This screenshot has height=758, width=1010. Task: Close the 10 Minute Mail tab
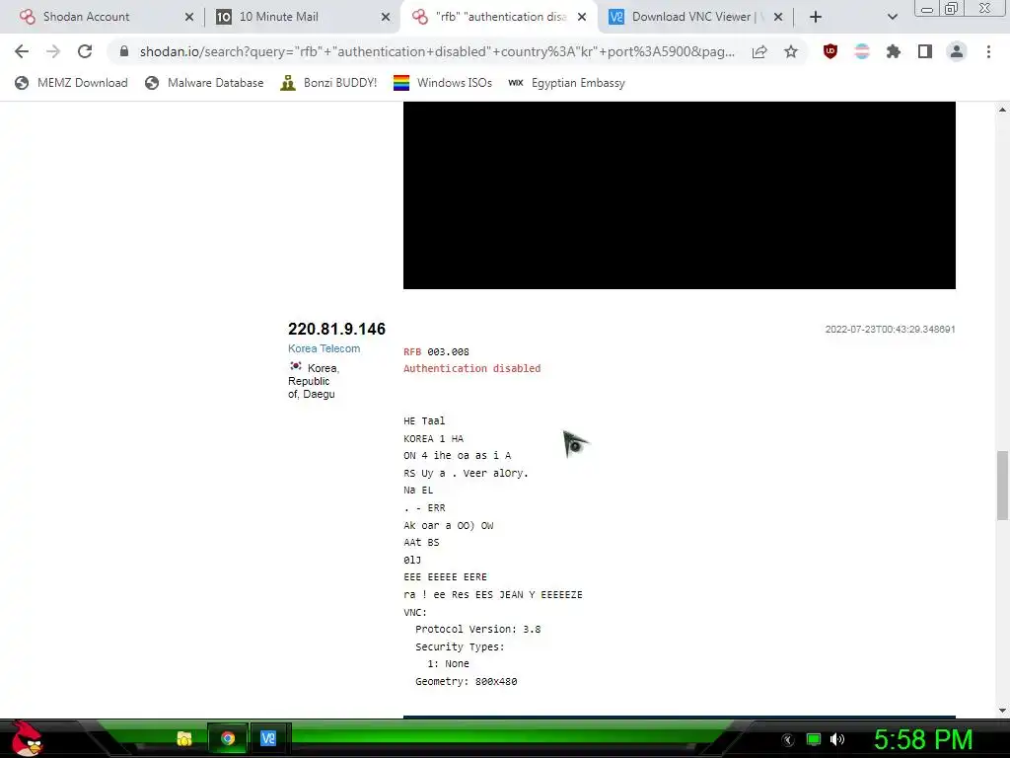pos(386,17)
